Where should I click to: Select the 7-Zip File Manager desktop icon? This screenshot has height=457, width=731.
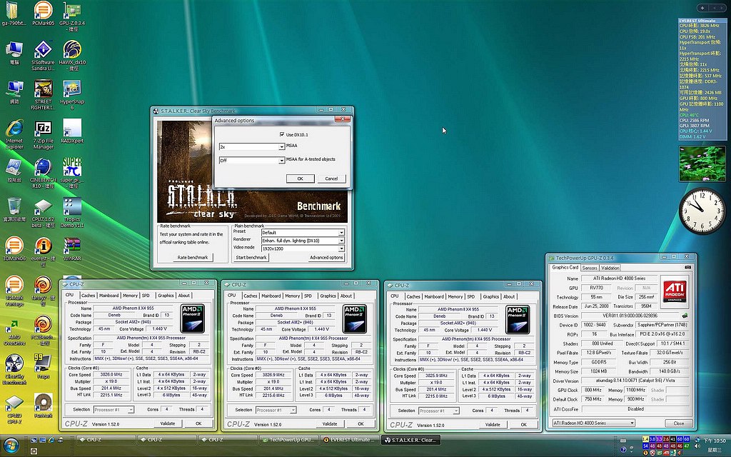pos(43,134)
